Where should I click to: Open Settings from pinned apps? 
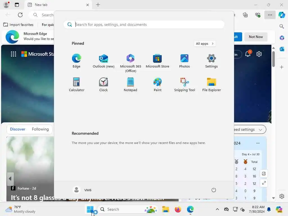pos(211,61)
